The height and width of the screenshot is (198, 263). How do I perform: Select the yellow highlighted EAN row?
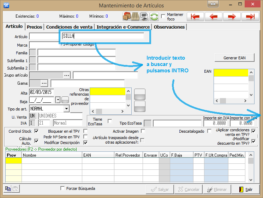231,73
